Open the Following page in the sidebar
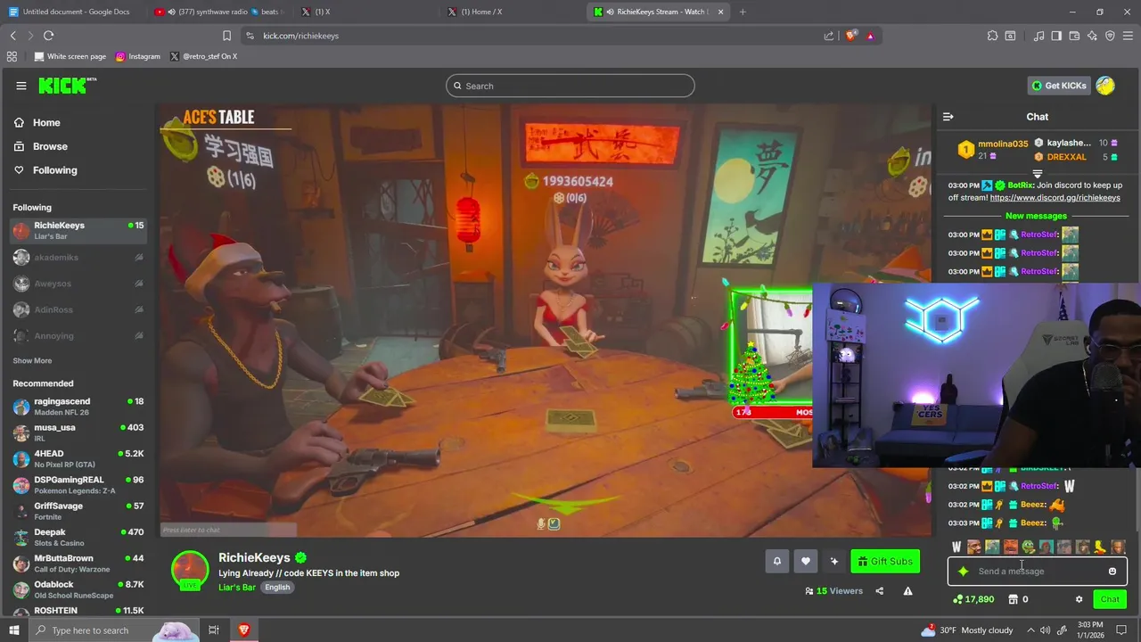The width and height of the screenshot is (1141, 642). click(x=54, y=170)
